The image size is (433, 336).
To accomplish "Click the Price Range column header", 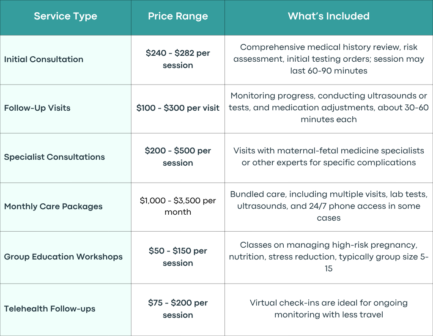I will [178, 16].
